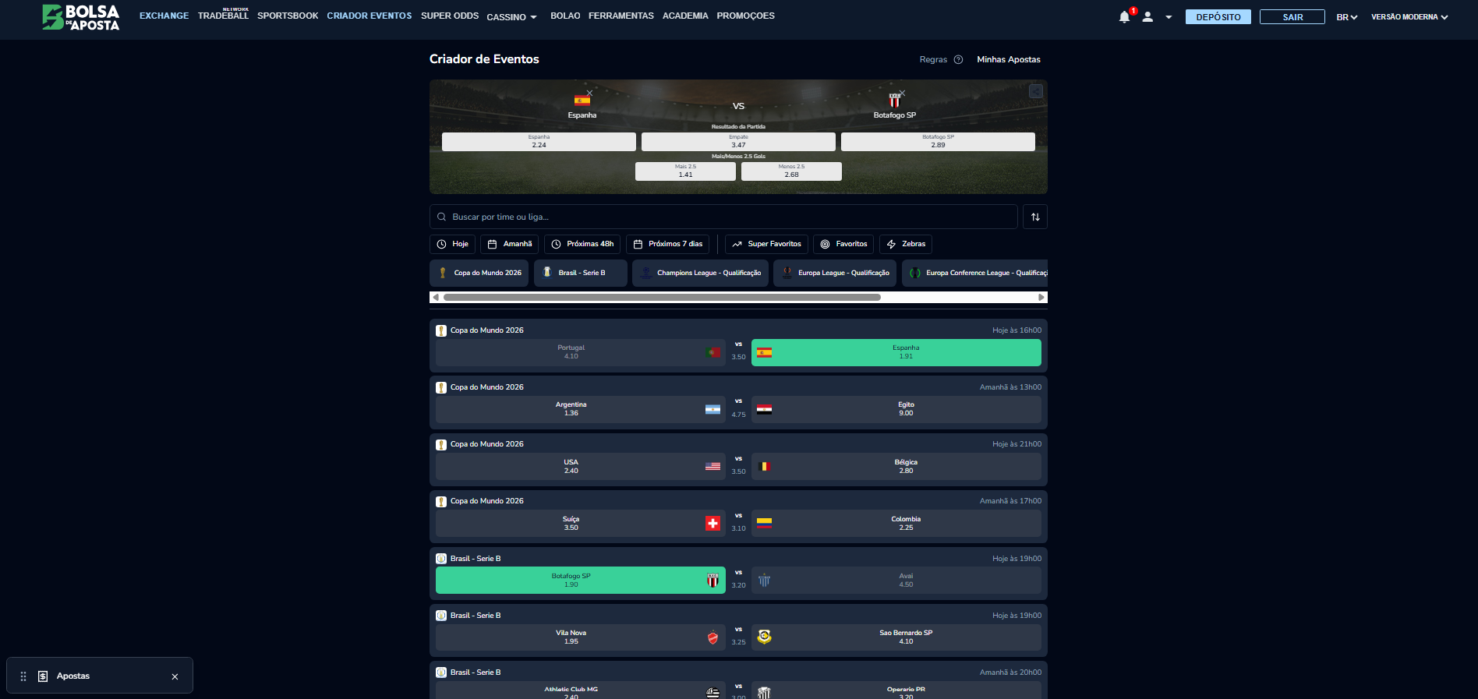The width and height of the screenshot is (1478, 699).
Task: Go to Sportsbook
Action: (288, 16)
